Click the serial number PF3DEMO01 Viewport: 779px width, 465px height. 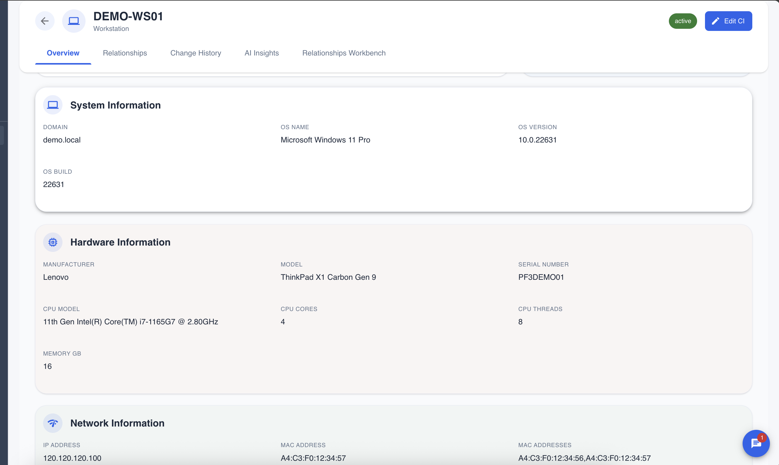541,277
